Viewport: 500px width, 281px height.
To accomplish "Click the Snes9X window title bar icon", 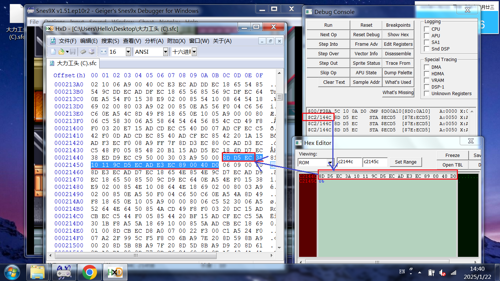I will (31, 11).
